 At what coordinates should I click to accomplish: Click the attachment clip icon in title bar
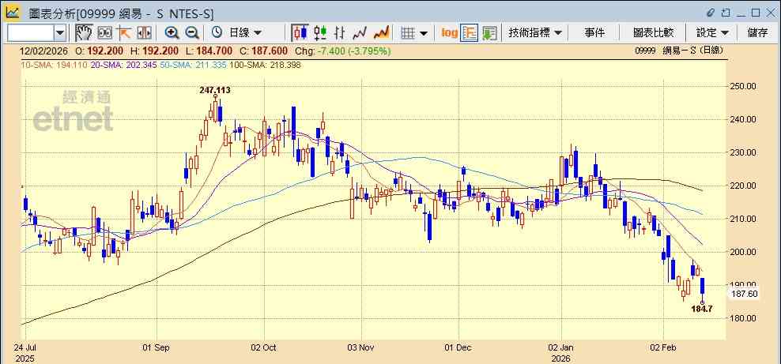coord(711,13)
